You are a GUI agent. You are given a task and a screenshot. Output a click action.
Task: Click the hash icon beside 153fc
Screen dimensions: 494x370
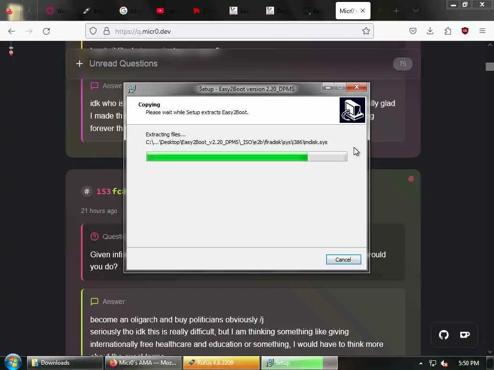point(87,191)
